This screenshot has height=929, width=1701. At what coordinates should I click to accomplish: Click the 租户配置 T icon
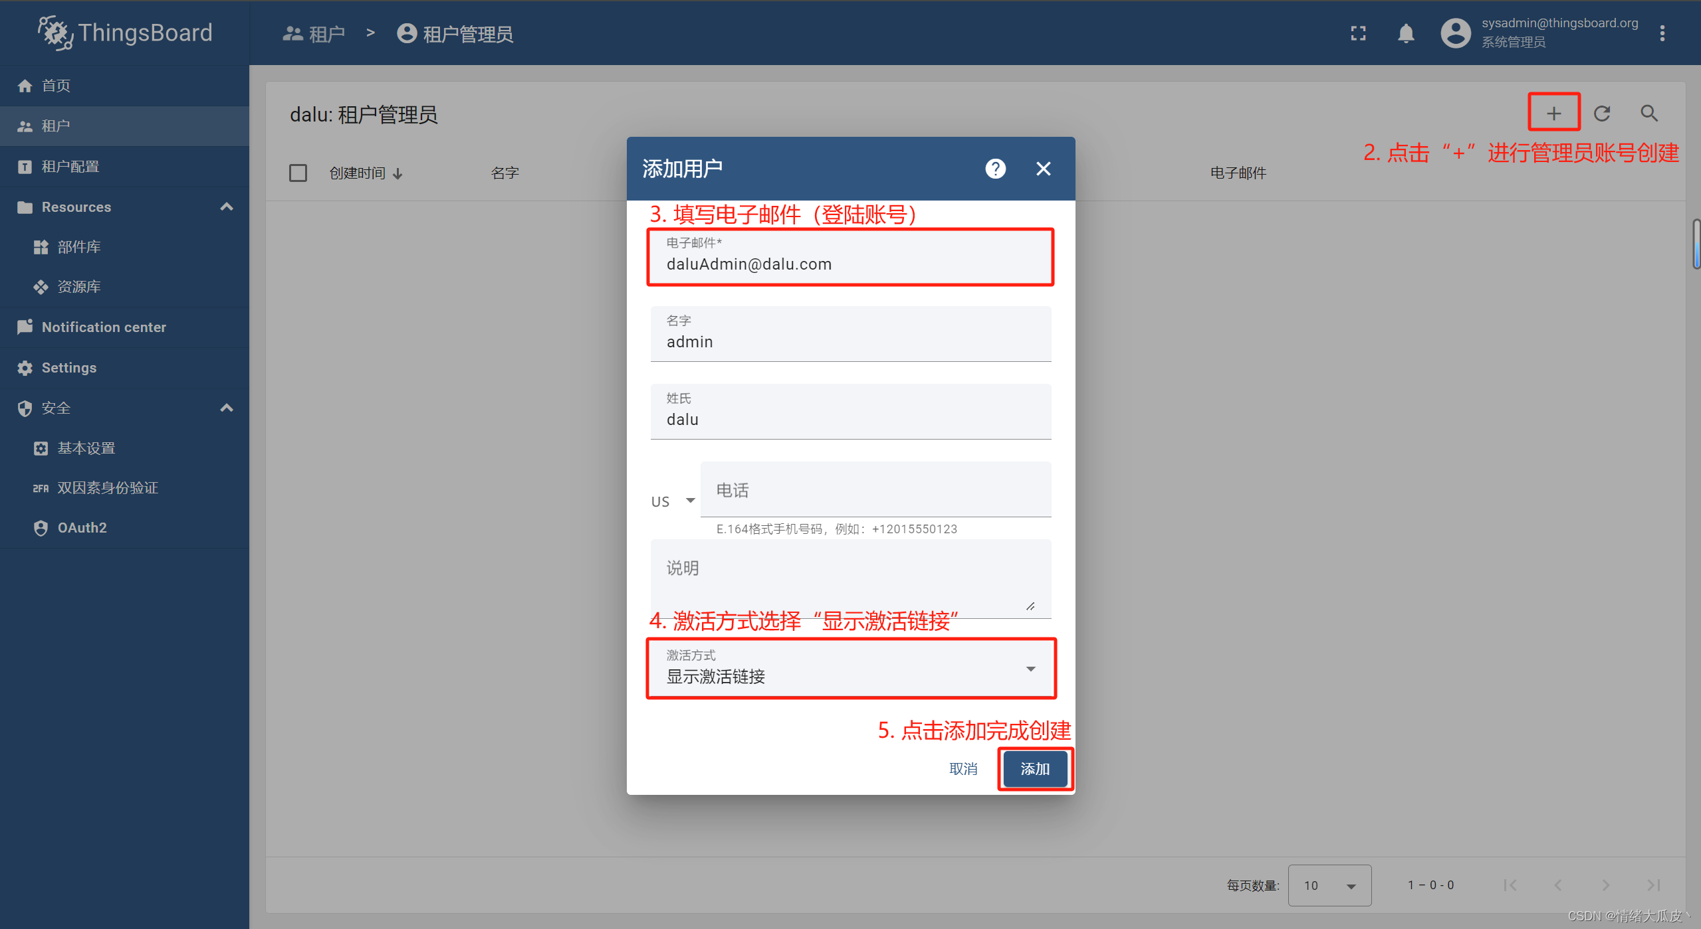[25, 167]
